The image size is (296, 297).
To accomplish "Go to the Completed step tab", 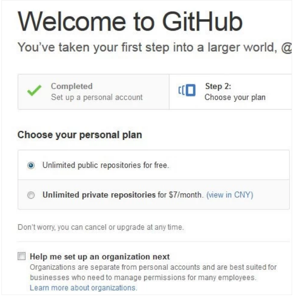I will pyautogui.click(x=93, y=92).
